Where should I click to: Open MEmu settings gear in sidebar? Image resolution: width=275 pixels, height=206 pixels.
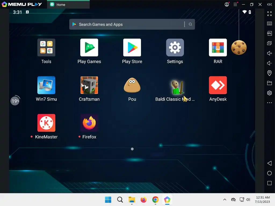[x=269, y=93]
